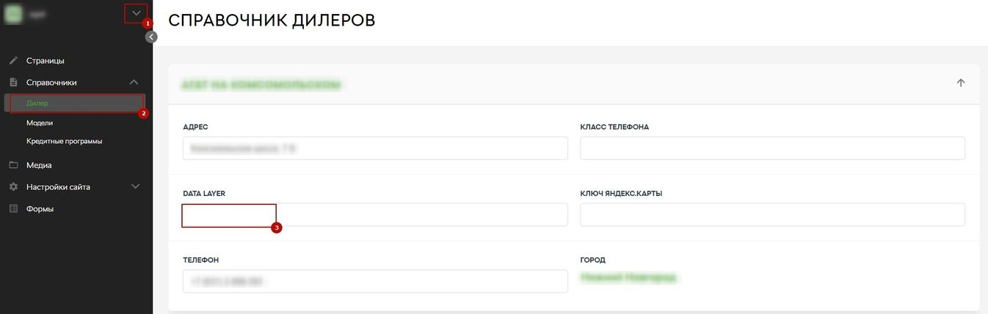This screenshot has width=988, height=314.
Task: Expand the Настройки сайта chevron
Action: tap(135, 186)
